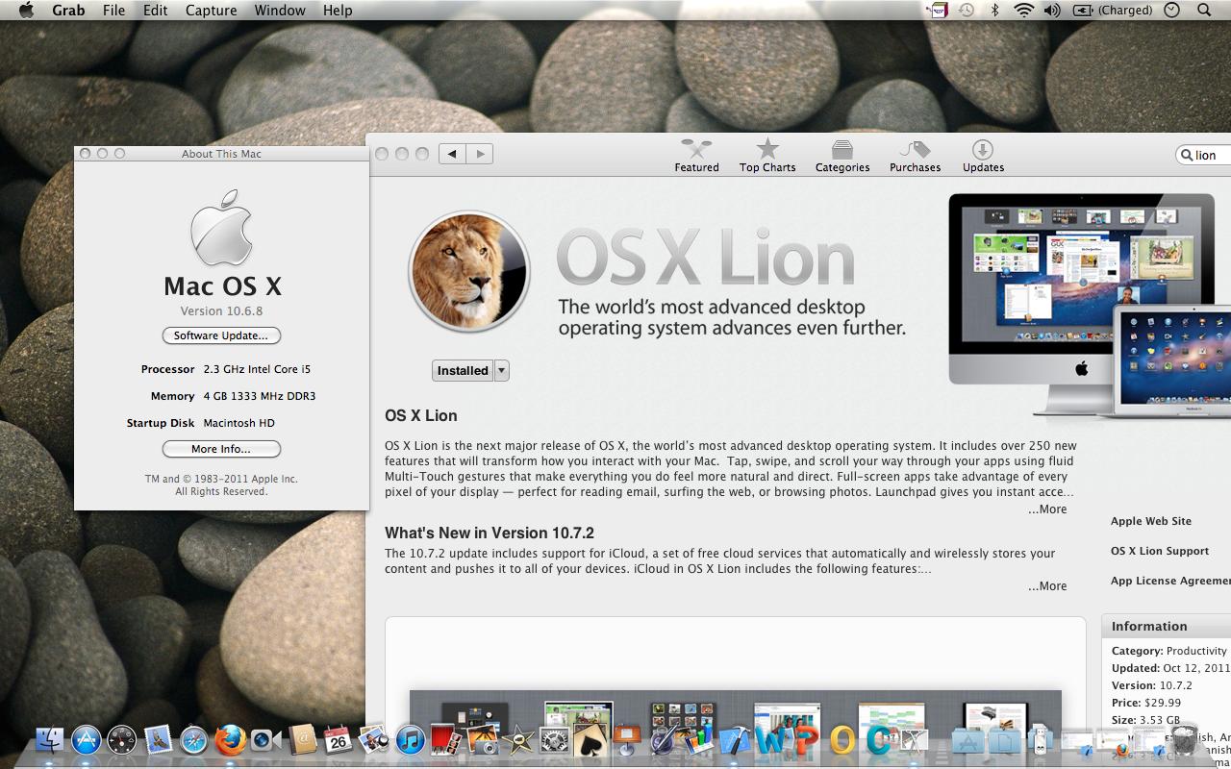This screenshot has width=1231, height=769.
Task: Open Dashboard from the Dock
Action: (122, 739)
